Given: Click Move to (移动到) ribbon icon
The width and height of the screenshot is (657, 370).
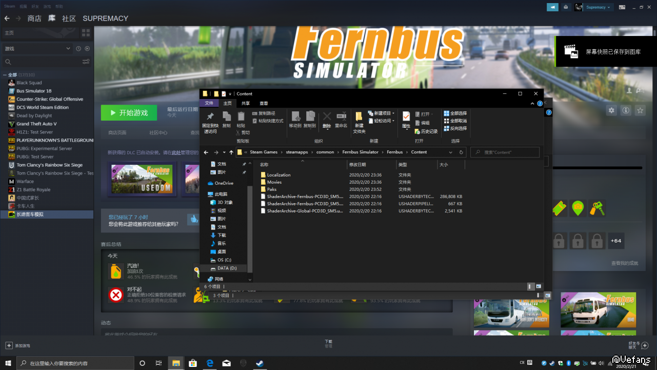Looking at the screenshot, I should 295,120.
